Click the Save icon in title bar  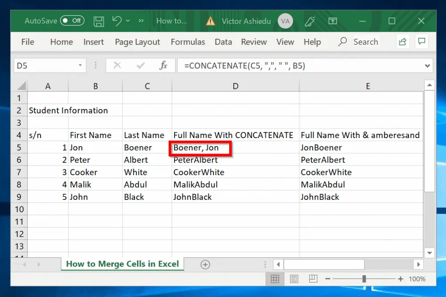[99, 21]
